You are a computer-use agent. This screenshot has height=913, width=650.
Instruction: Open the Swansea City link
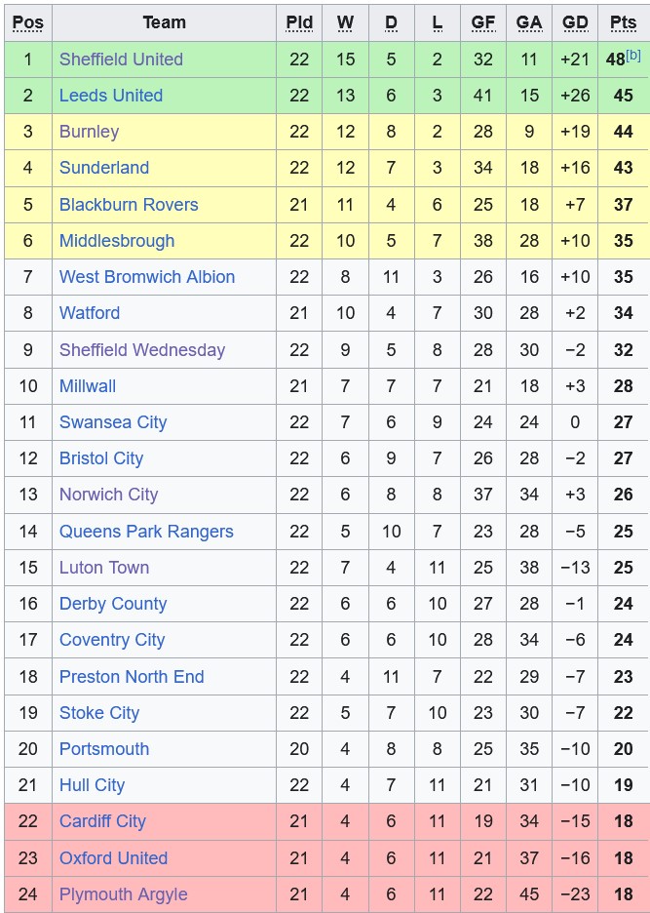coord(113,422)
